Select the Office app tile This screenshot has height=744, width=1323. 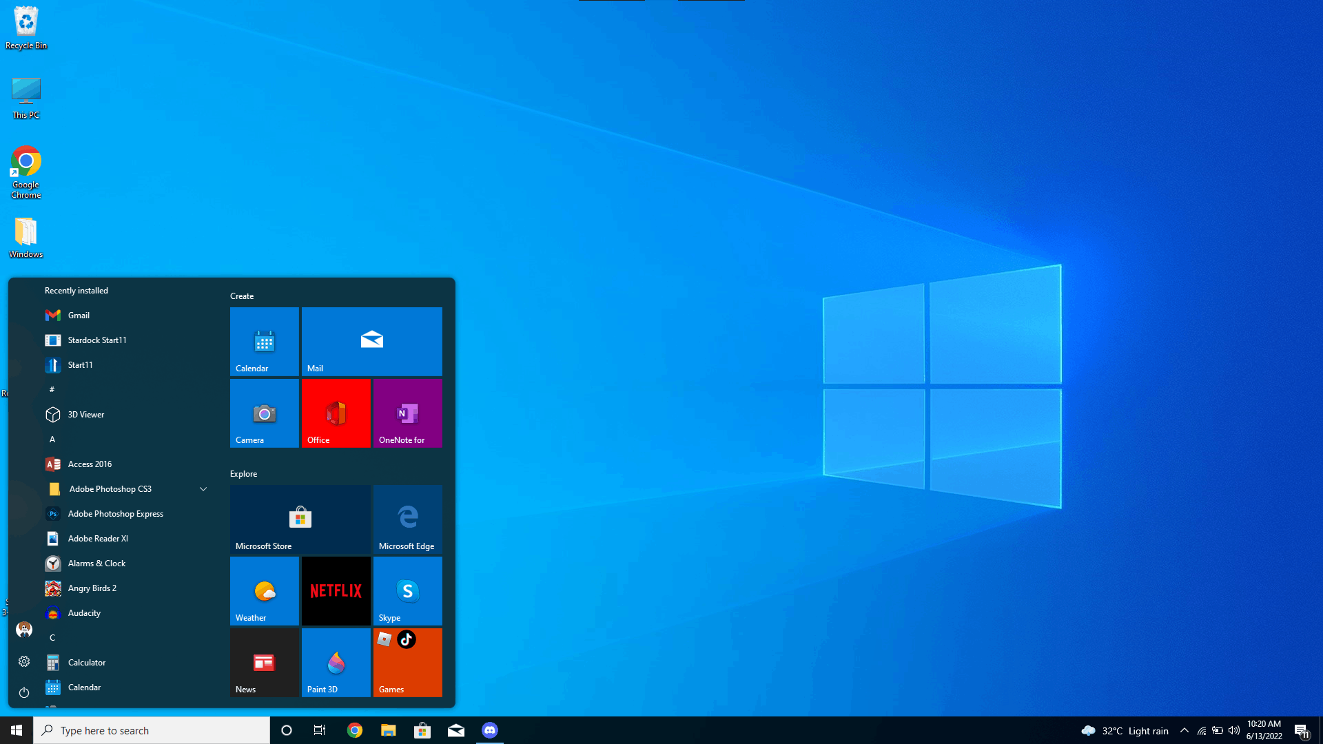point(336,413)
